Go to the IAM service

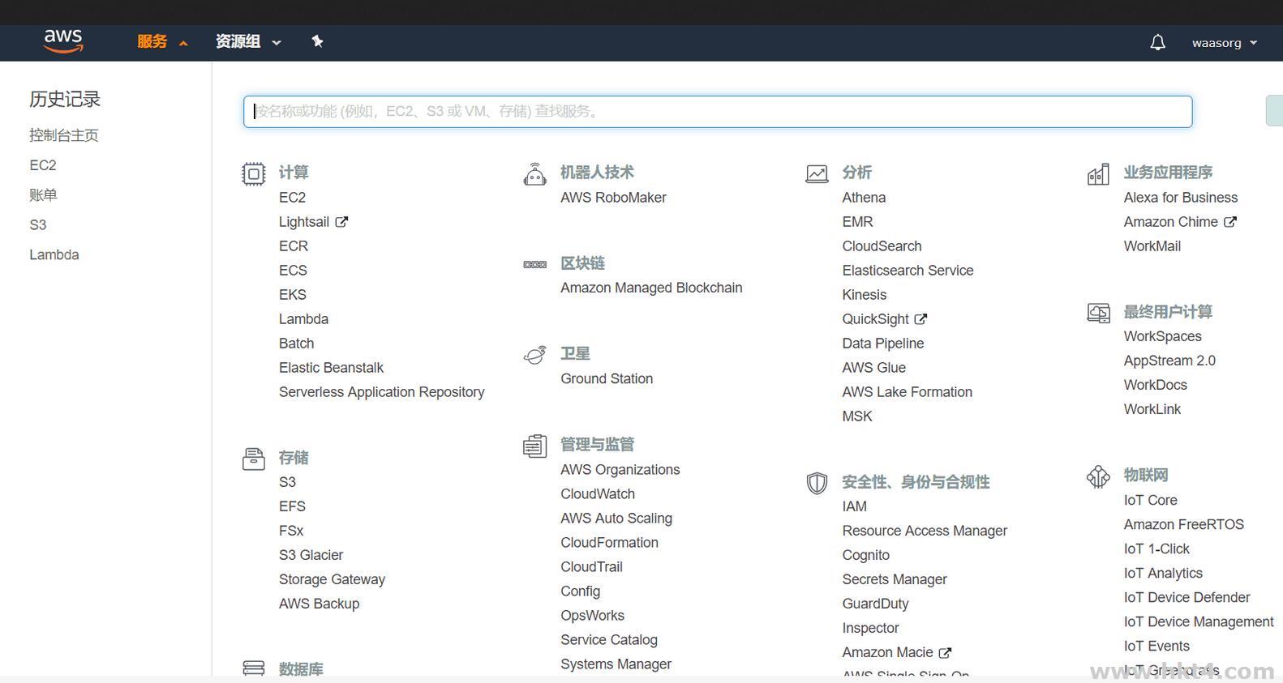click(854, 506)
